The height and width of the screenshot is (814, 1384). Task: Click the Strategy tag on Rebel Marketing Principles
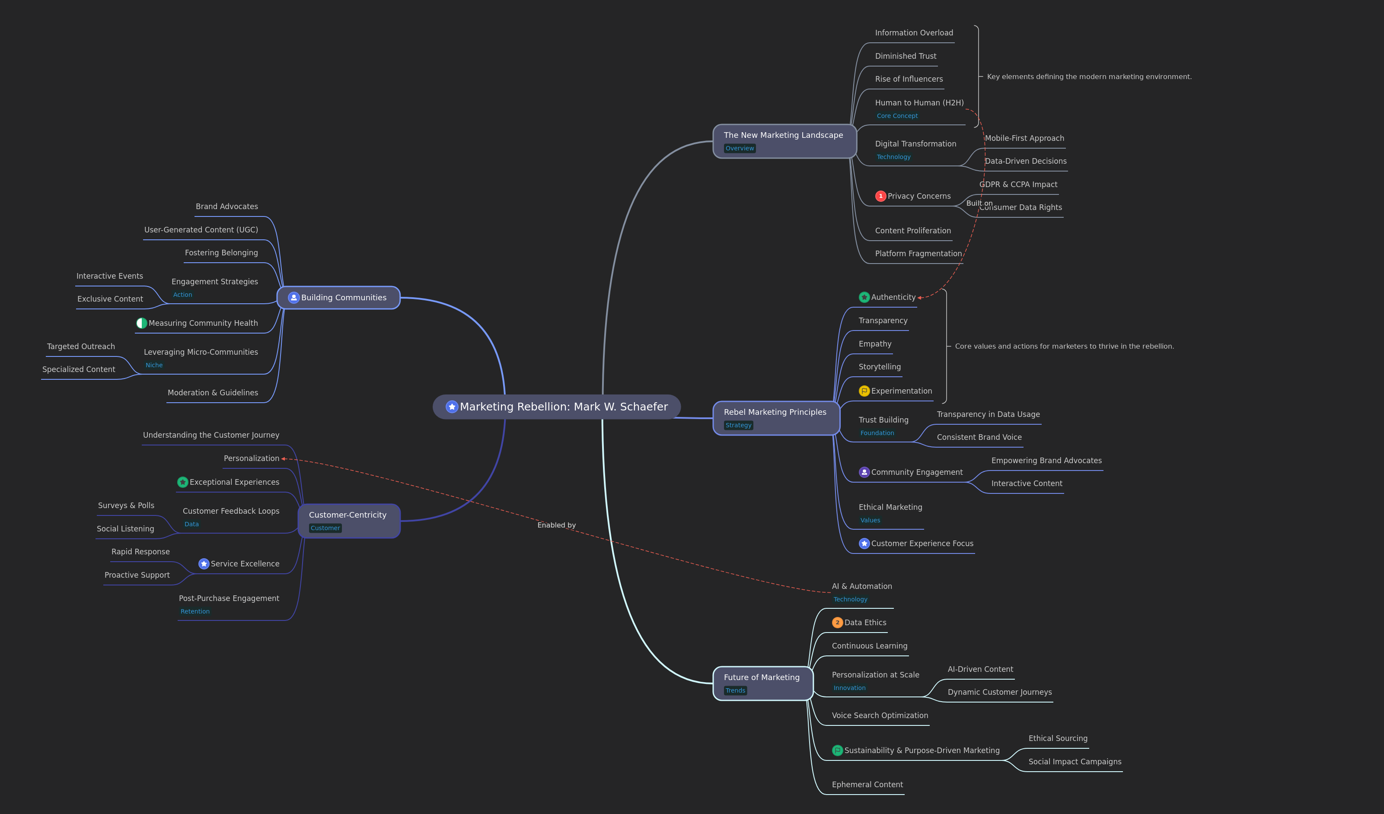coord(738,426)
